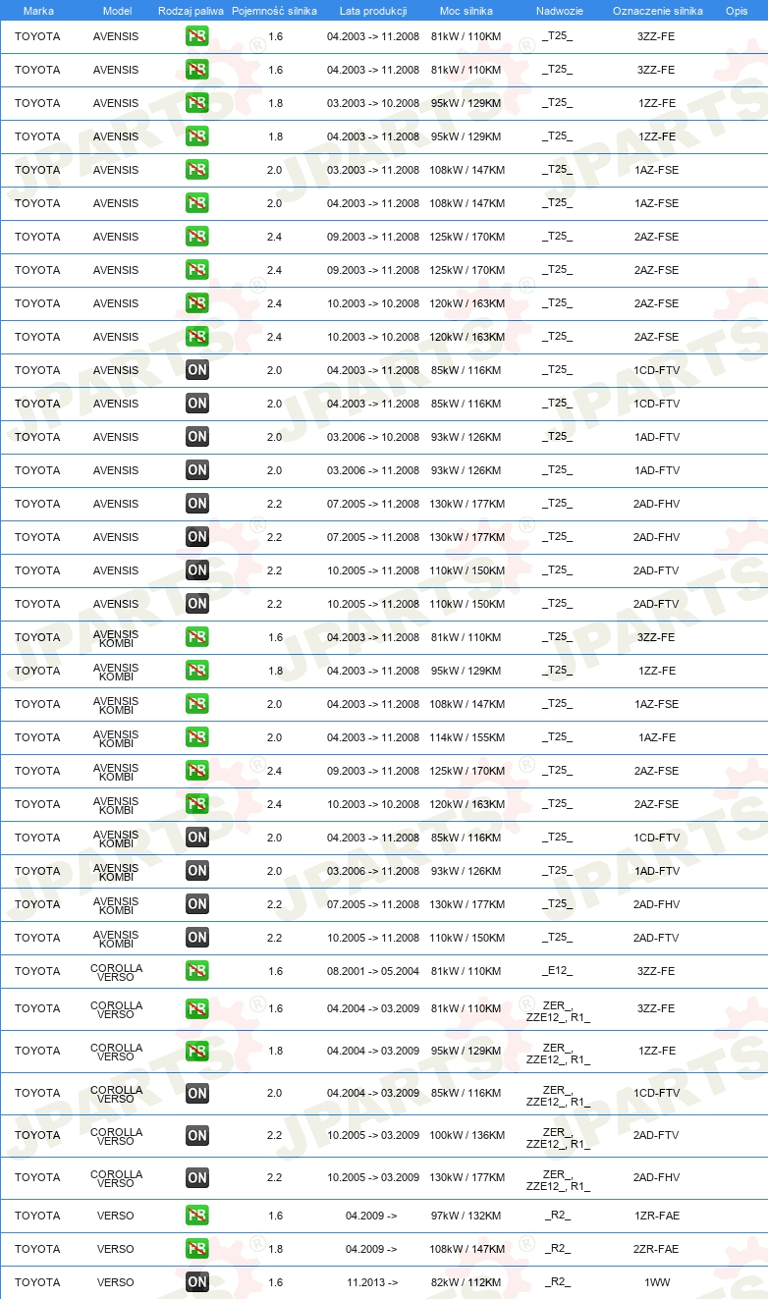Image resolution: width=768 pixels, height=1299 pixels.
Task: Click petrol icon for Verso 1ZR-FAE row
Action: [x=197, y=1216]
